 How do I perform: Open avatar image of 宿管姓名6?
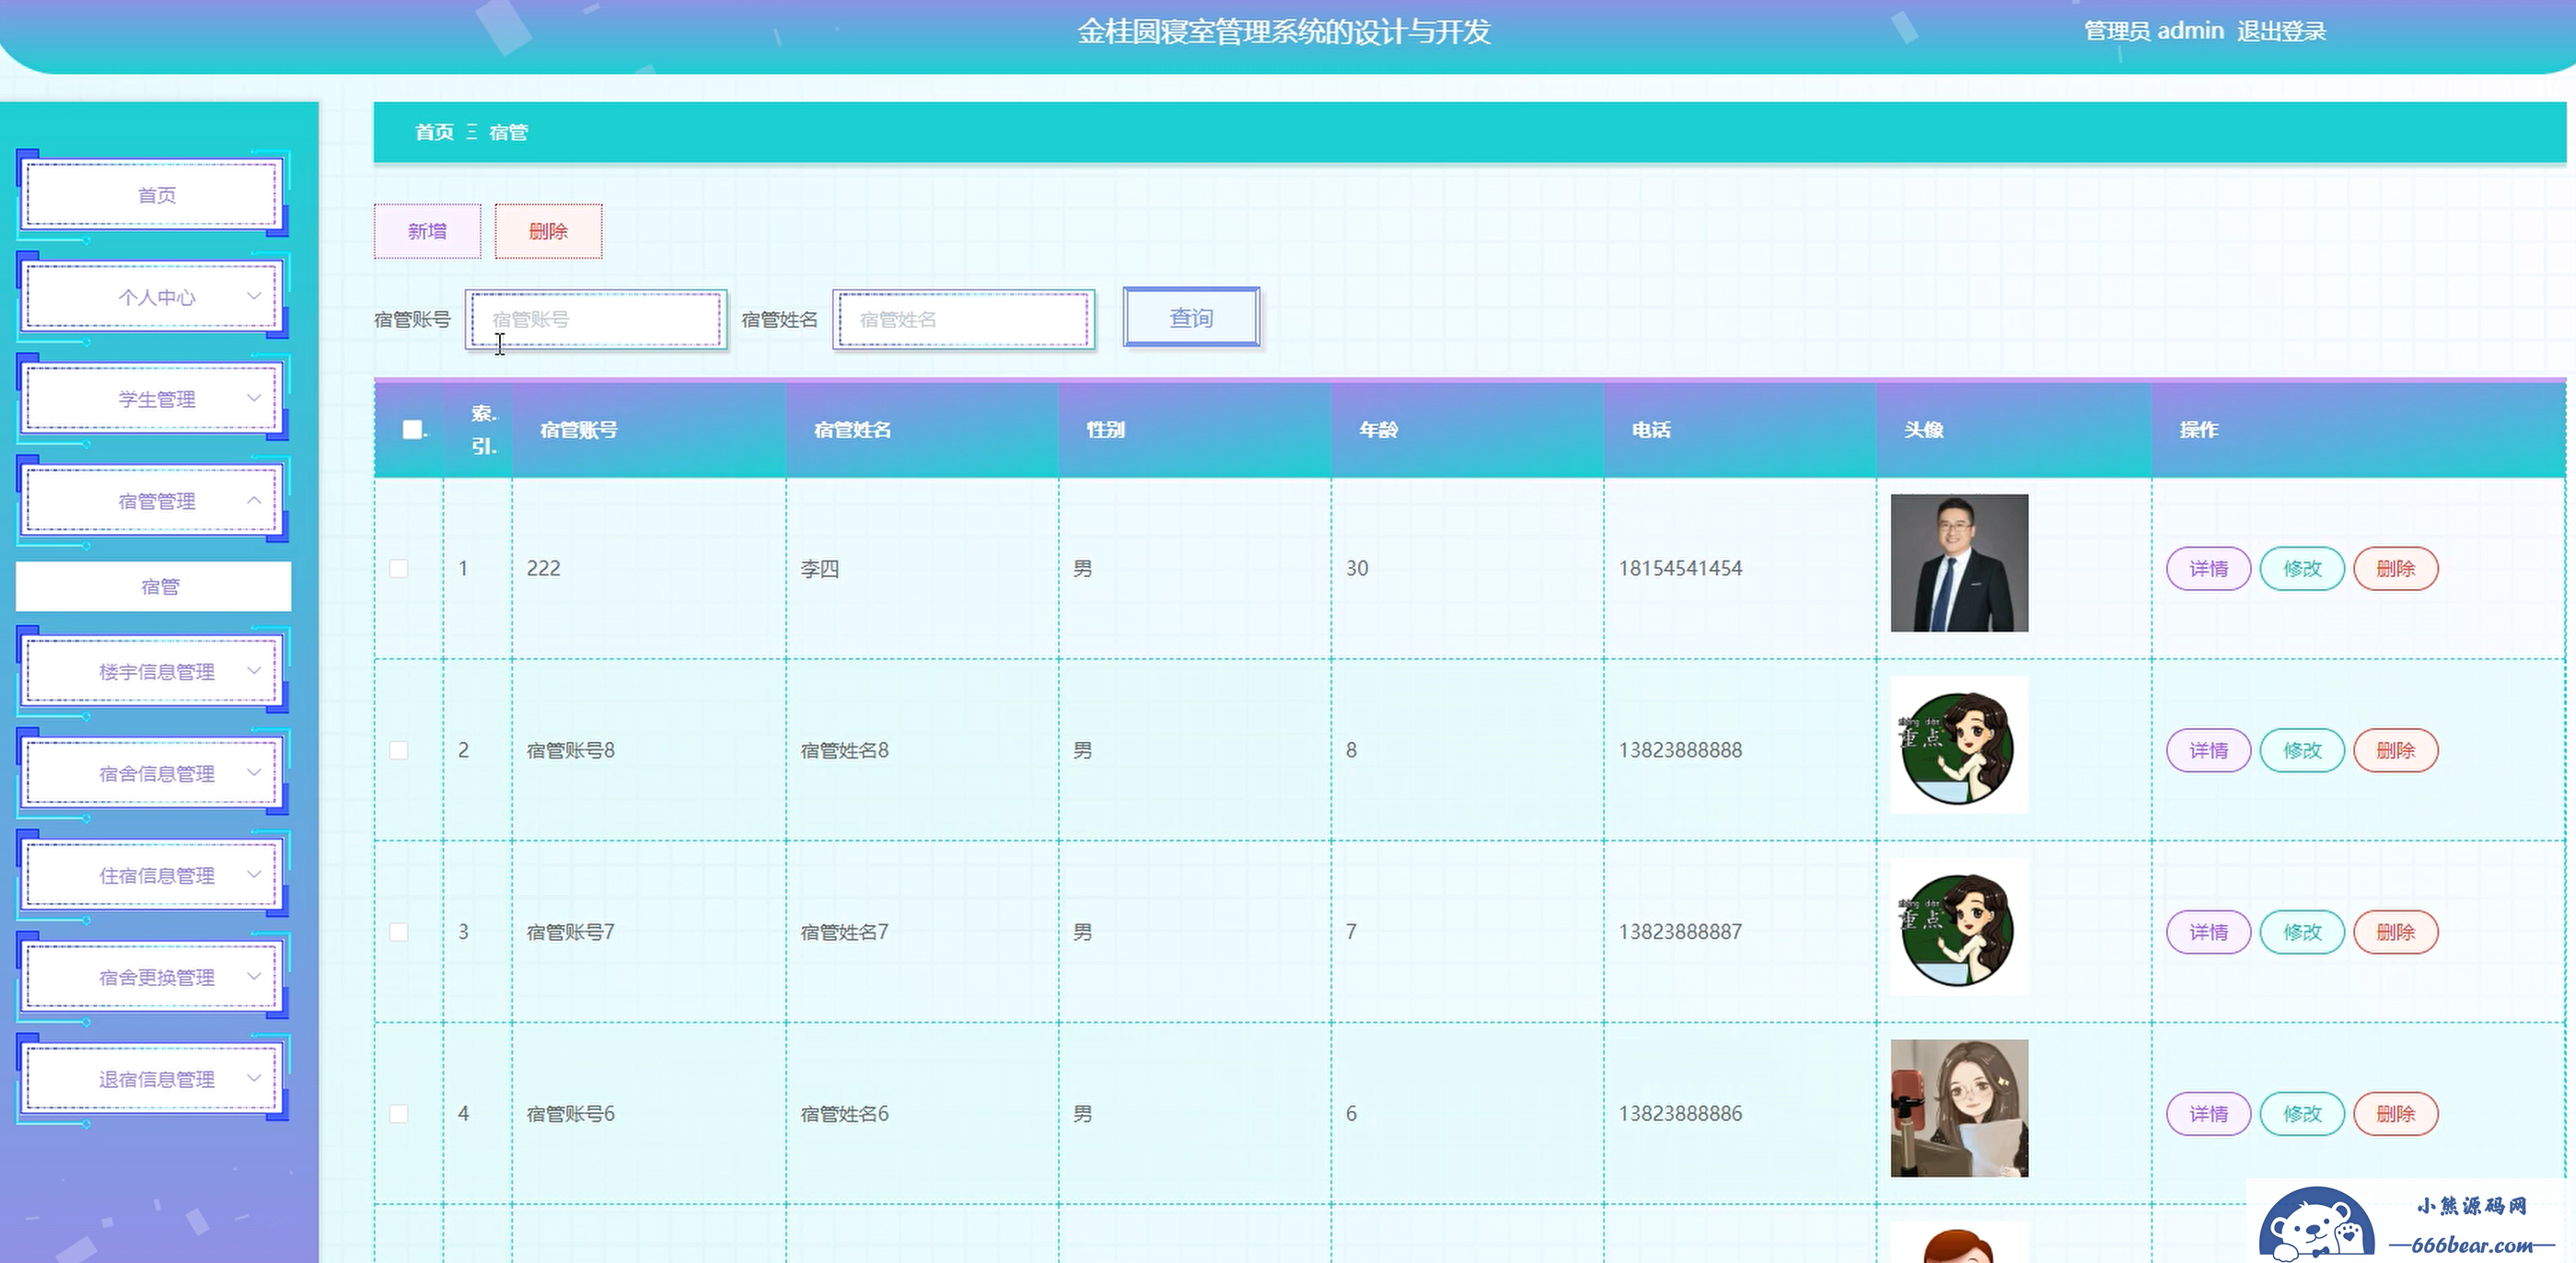[1959, 1108]
